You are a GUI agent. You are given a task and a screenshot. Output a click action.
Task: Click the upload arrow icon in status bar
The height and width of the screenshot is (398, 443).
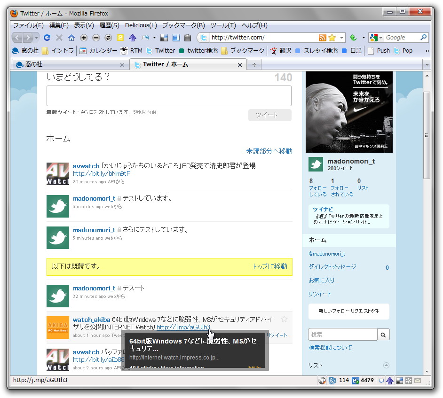389,381
